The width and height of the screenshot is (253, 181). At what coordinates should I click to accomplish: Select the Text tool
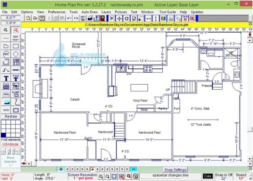click(x=6, y=77)
